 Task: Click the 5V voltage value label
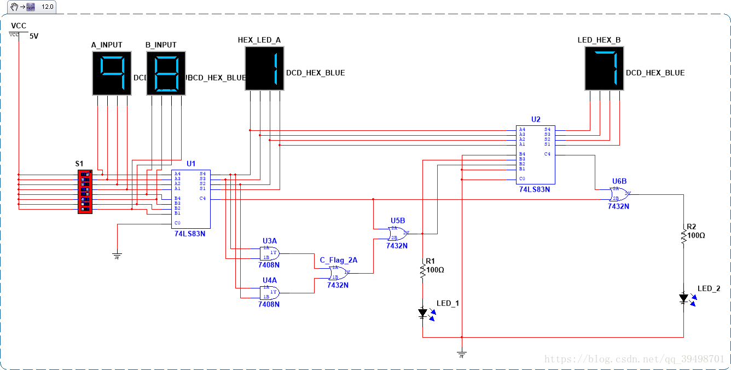34,36
